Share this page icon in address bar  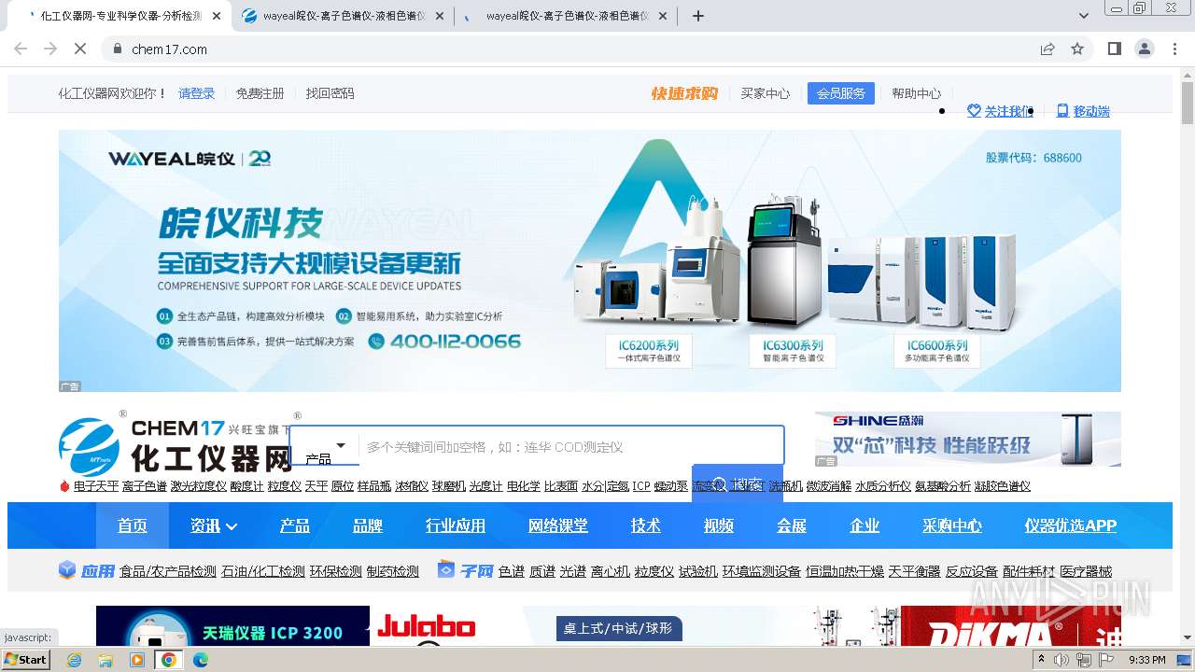click(1047, 49)
